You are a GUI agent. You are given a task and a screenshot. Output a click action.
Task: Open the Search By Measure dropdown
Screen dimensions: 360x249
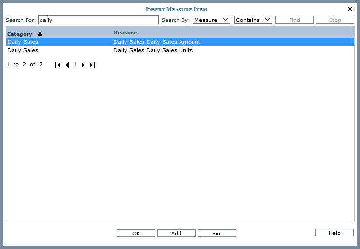tap(211, 20)
